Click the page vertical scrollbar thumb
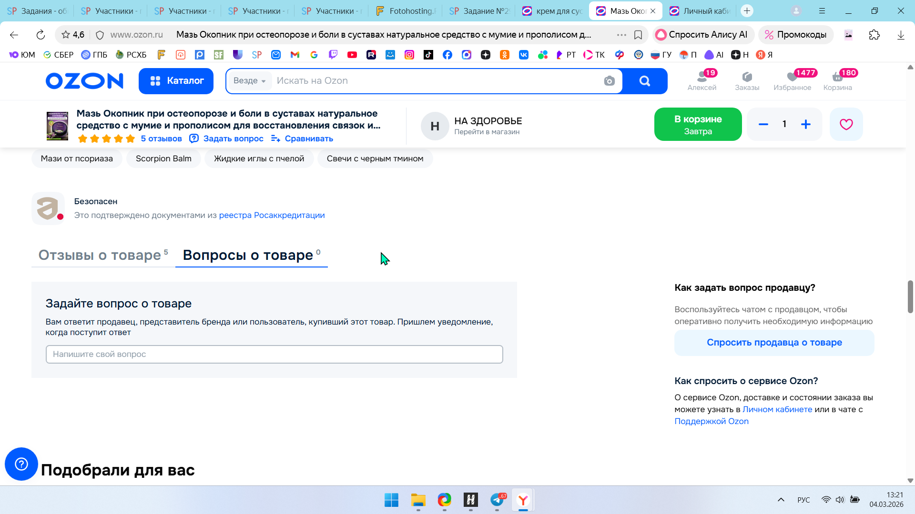 coord(910,297)
